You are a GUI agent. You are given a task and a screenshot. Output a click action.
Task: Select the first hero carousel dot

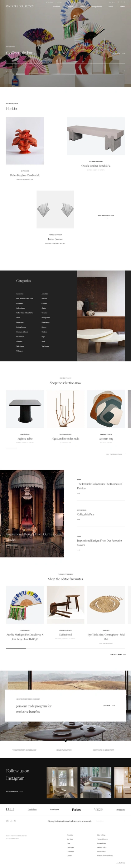tap(7, 71)
